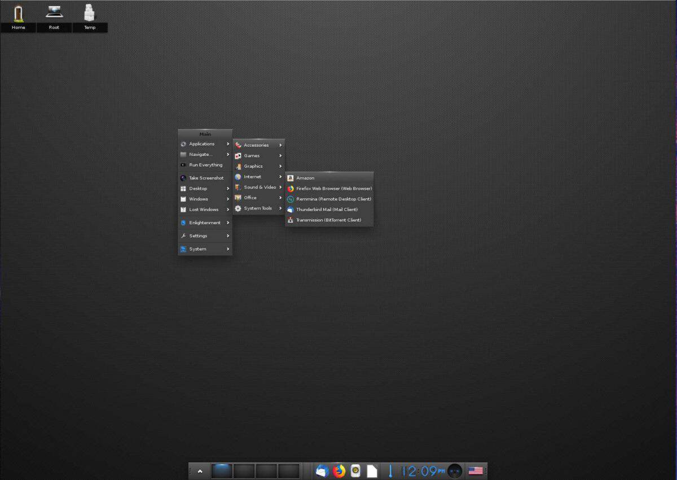Image resolution: width=677 pixels, height=480 pixels.
Task: Click the US flag keyboard layout indicator
Action: point(476,470)
